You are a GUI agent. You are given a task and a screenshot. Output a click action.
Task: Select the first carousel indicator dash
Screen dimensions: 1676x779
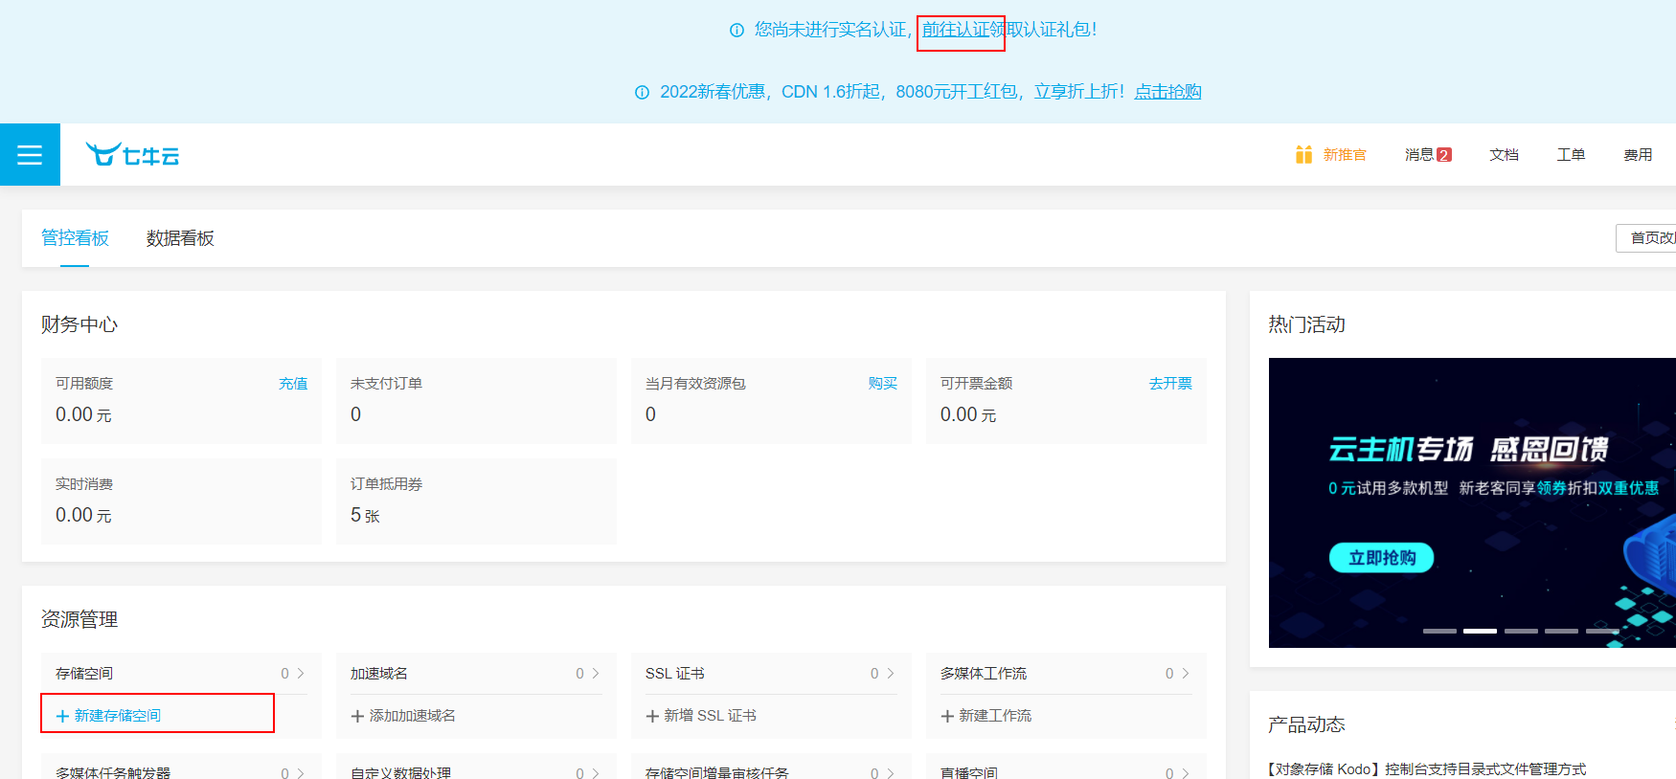tap(1439, 632)
